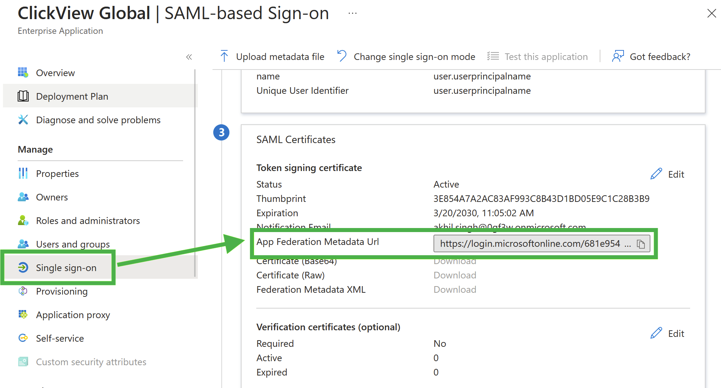This screenshot has height=388, width=721.
Task: Click the Self-service key icon
Action: point(23,338)
